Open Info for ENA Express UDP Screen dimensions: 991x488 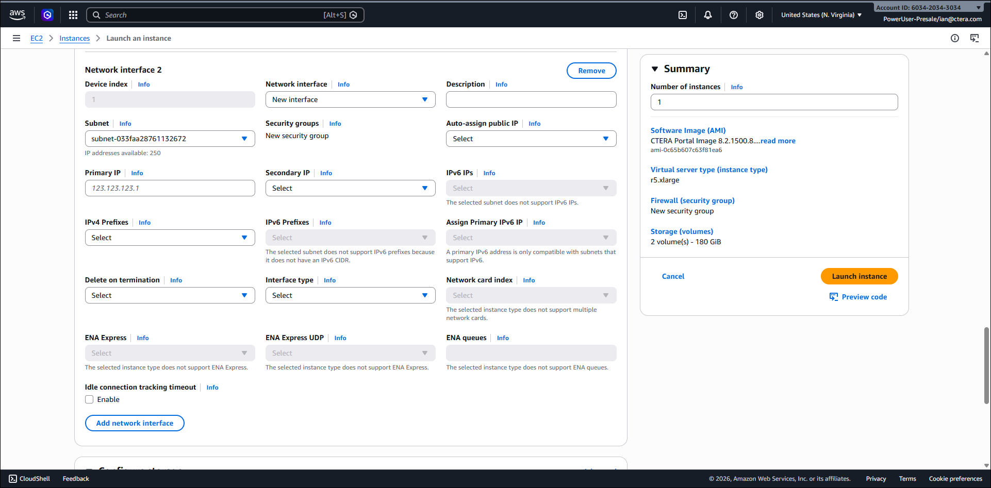(340, 338)
